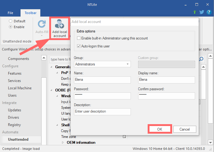Click the Auto-fill refresh icon

tap(42, 24)
